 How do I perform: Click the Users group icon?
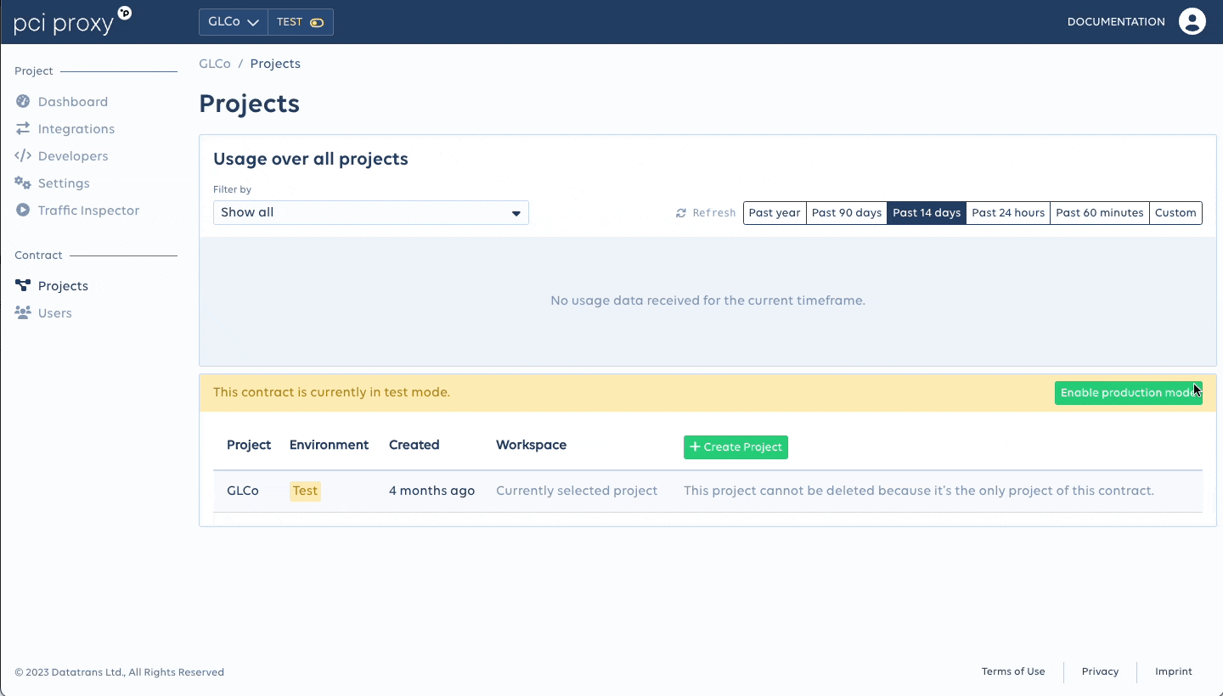tap(23, 313)
